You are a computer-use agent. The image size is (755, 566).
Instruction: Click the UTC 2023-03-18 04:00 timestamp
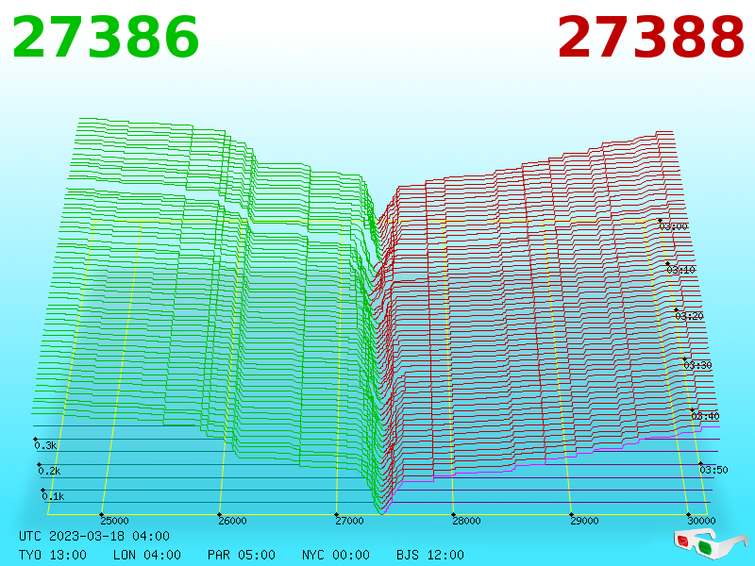[94, 536]
